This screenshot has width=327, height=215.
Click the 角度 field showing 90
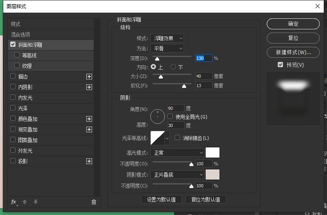(x=176, y=108)
